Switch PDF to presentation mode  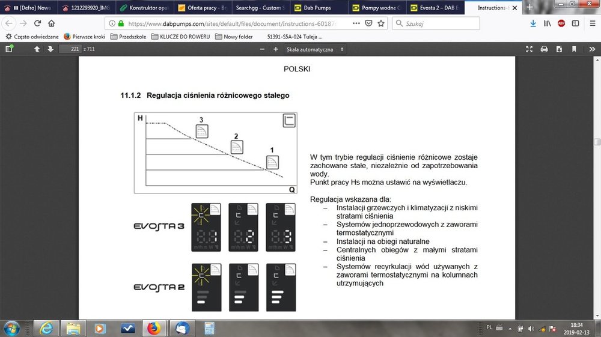click(529, 49)
